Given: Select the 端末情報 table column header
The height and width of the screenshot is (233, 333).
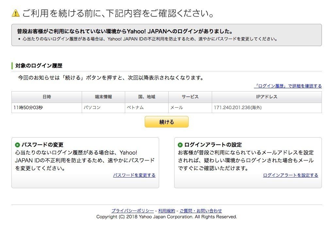Looking at the screenshot, I should (103, 97).
